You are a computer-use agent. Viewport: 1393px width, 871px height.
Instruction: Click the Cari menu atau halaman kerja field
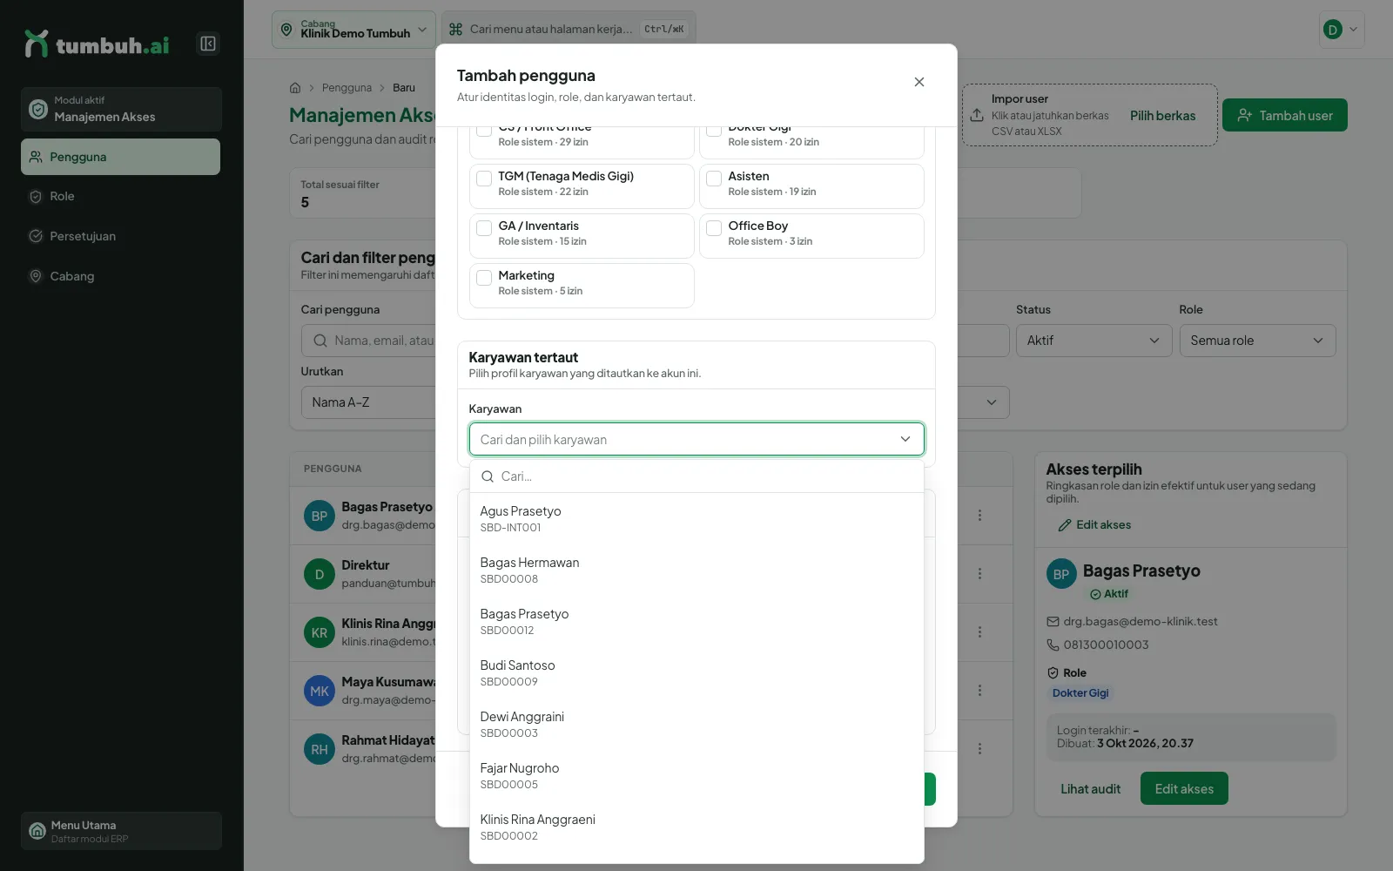click(x=569, y=30)
